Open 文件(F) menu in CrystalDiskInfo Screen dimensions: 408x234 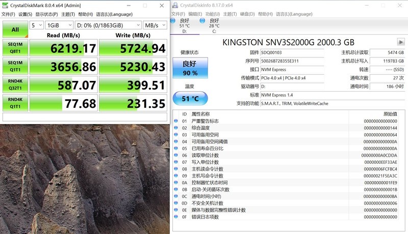point(178,14)
